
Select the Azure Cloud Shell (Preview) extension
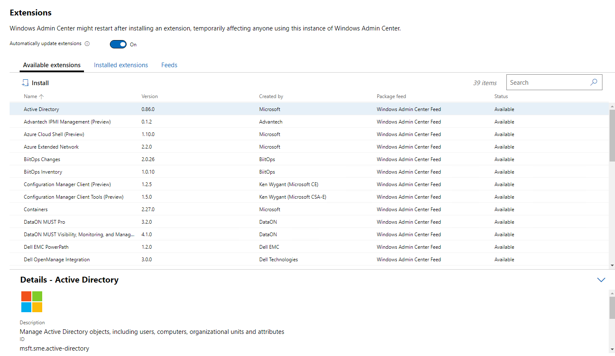53,134
